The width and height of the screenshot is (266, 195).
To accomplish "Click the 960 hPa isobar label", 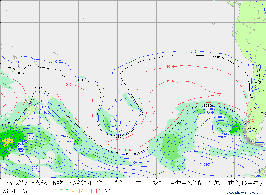I will 35,168.
